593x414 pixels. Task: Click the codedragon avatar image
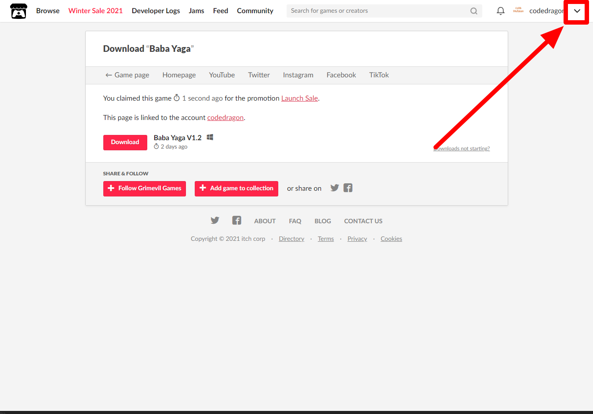pos(518,11)
